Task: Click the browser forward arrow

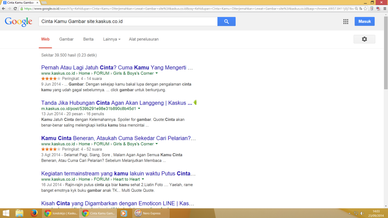Action: [x=9, y=8]
